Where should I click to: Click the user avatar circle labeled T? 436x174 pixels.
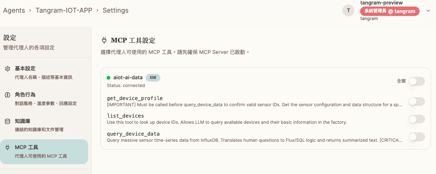coord(348,11)
